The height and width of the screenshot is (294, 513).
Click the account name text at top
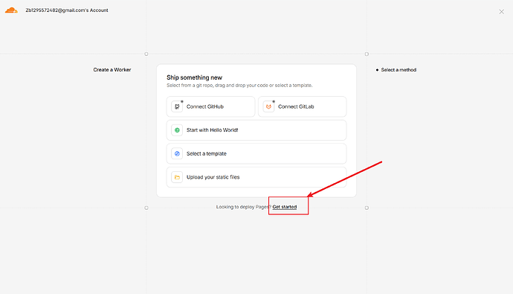(x=67, y=10)
